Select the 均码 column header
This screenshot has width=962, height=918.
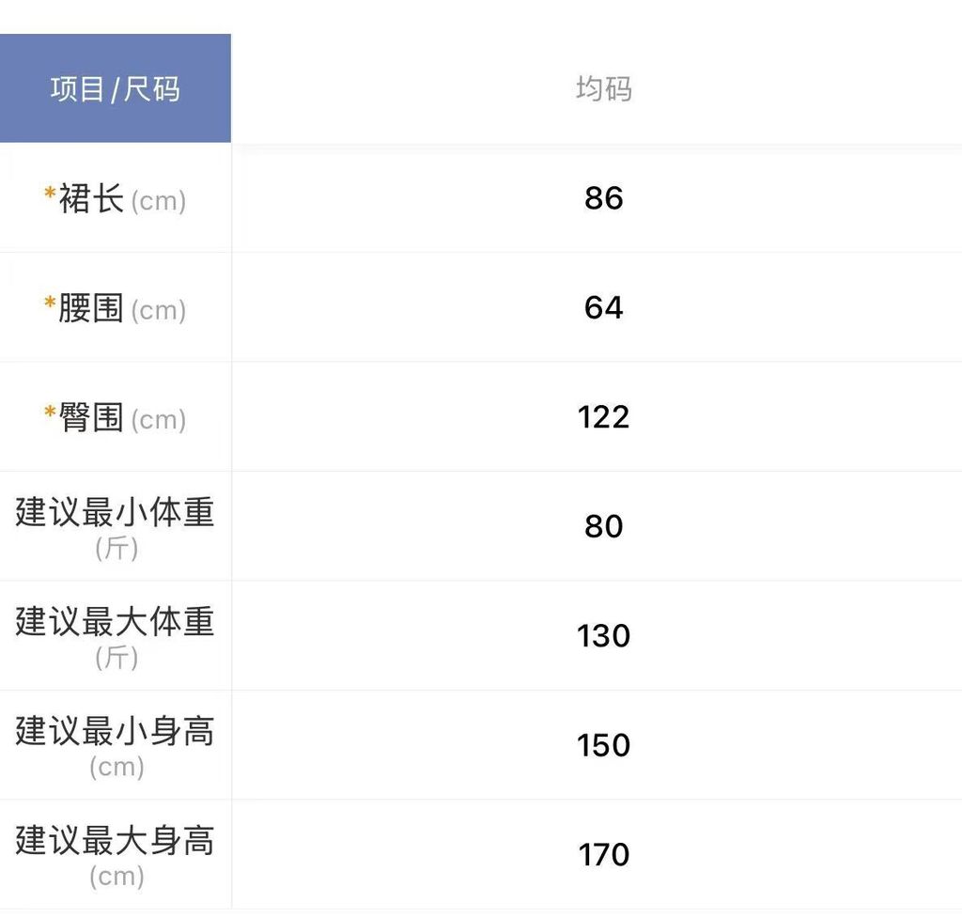603,89
